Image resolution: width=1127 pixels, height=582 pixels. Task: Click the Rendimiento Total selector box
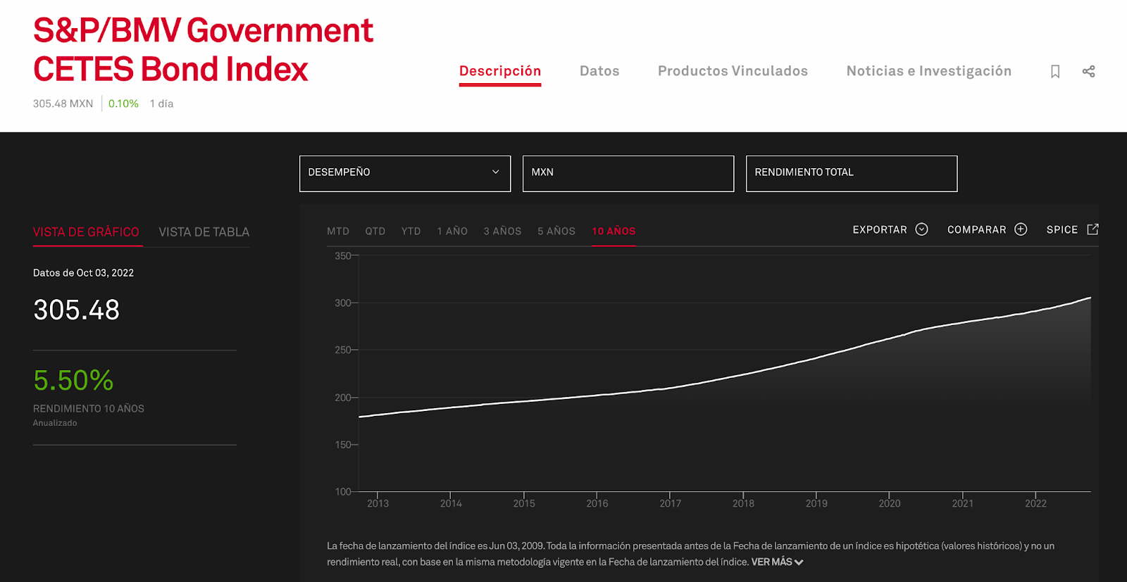(852, 174)
